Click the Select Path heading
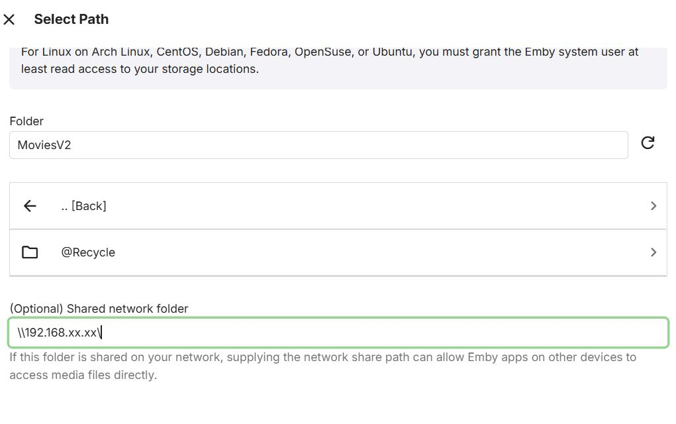This screenshot has width=676, height=424. point(72,19)
